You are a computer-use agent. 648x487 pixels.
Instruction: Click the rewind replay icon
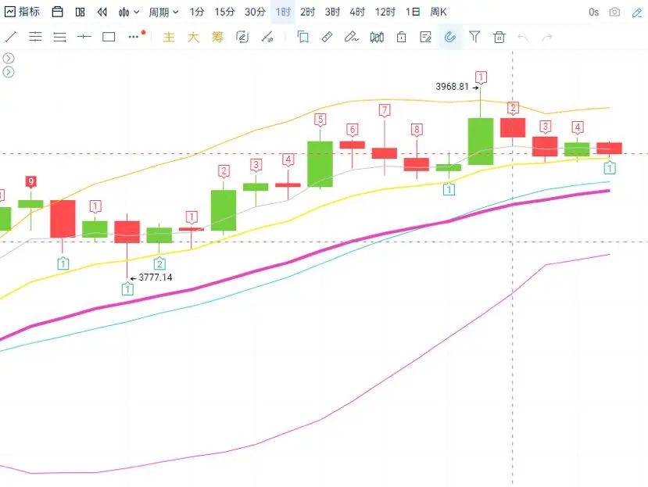(x=102, y=12)
